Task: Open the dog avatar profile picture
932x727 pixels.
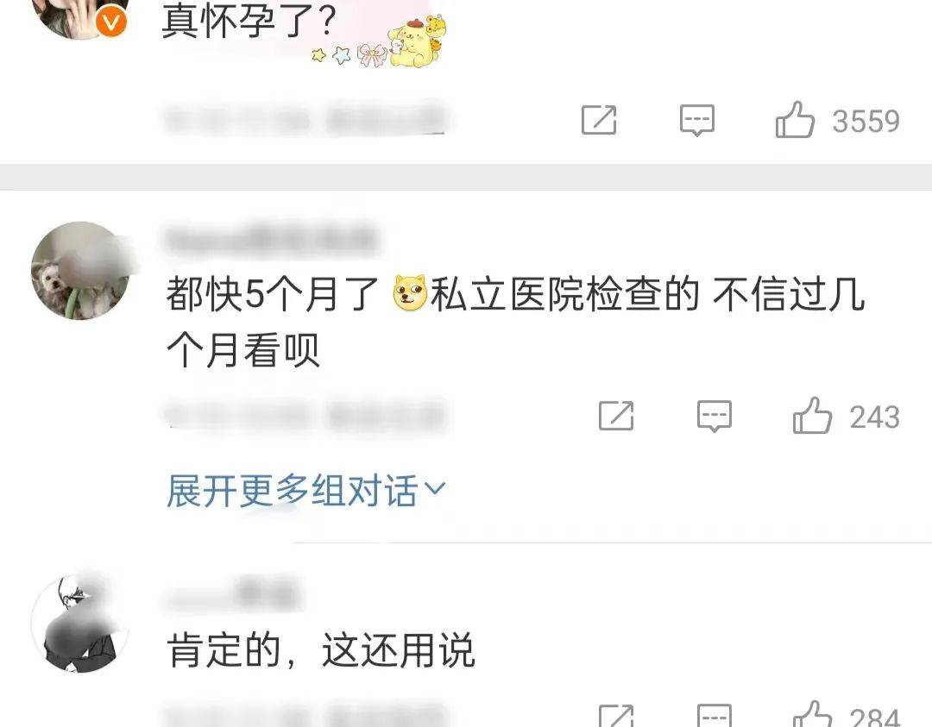Action: (x=81, y=270)
